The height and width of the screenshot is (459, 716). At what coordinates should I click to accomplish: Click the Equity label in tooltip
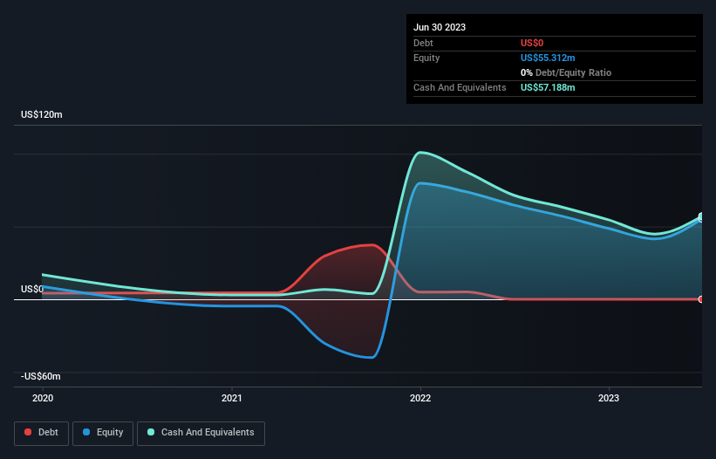[426, 58]
